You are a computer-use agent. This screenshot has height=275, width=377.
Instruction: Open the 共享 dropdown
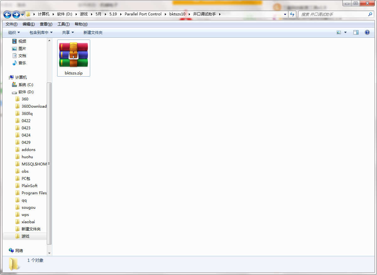click(x=68, y=32)
